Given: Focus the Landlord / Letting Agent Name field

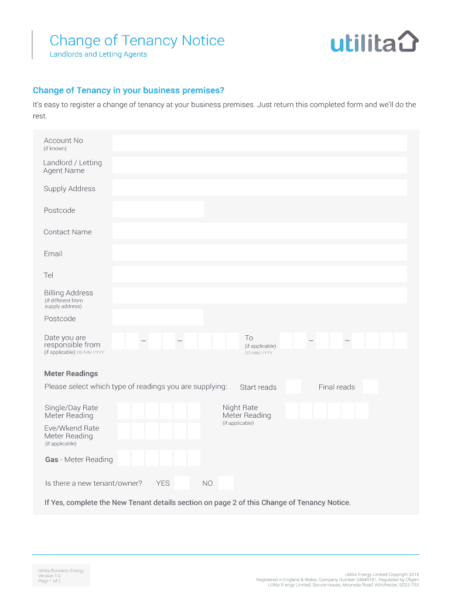Looking at the screenshot, I should 259,166.
